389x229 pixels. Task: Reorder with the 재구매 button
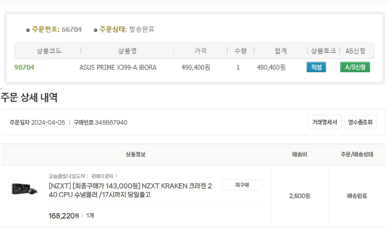pos(242,185)
